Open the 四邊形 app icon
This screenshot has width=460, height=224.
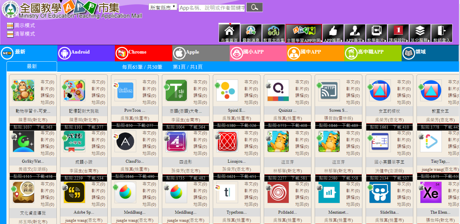coord(176,142)
